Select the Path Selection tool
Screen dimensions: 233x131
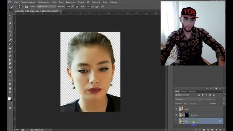click(x=10, y=80)
